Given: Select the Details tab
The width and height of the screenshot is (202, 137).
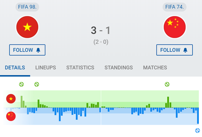Looking at the screenshot, I should [15, 68].
